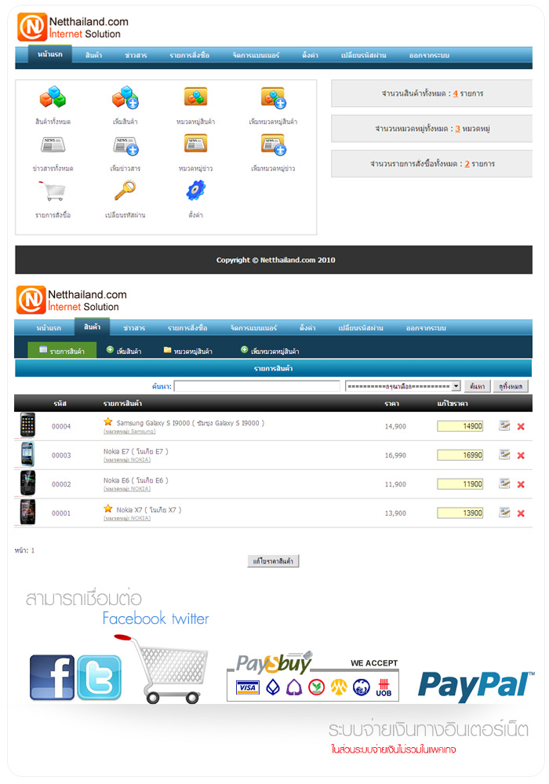Viewport: 549px width, 784px height.
Task: Click the เพิ่มสินค้า cubes-plus dashboard icon
Action: (125, 97)
